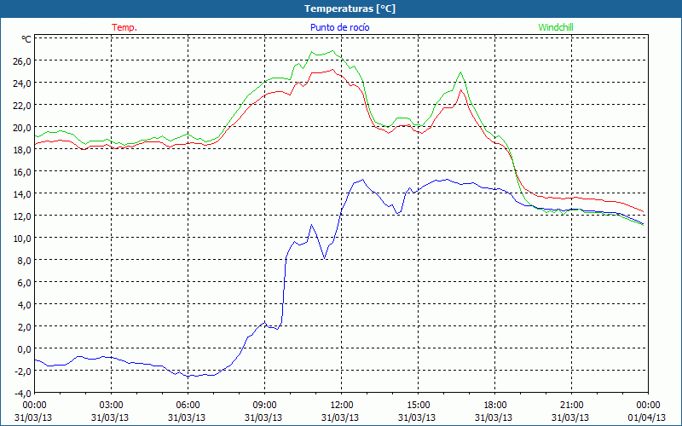Click the green Windchill peak near 11:30
This screenshot has width=682, height=426.
332,51
